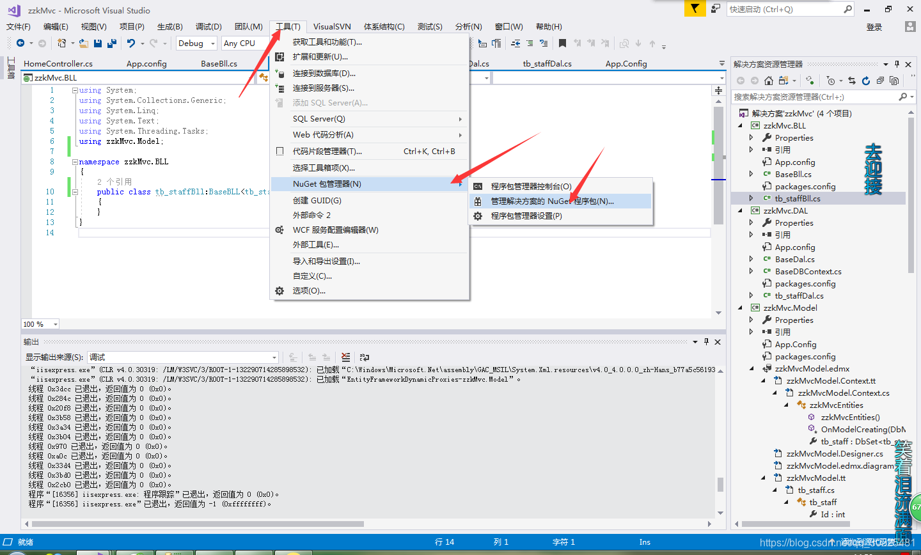
Task: Select BaseDBContext.cs in Solution Explorer
Action: click(x=808, y=272)
